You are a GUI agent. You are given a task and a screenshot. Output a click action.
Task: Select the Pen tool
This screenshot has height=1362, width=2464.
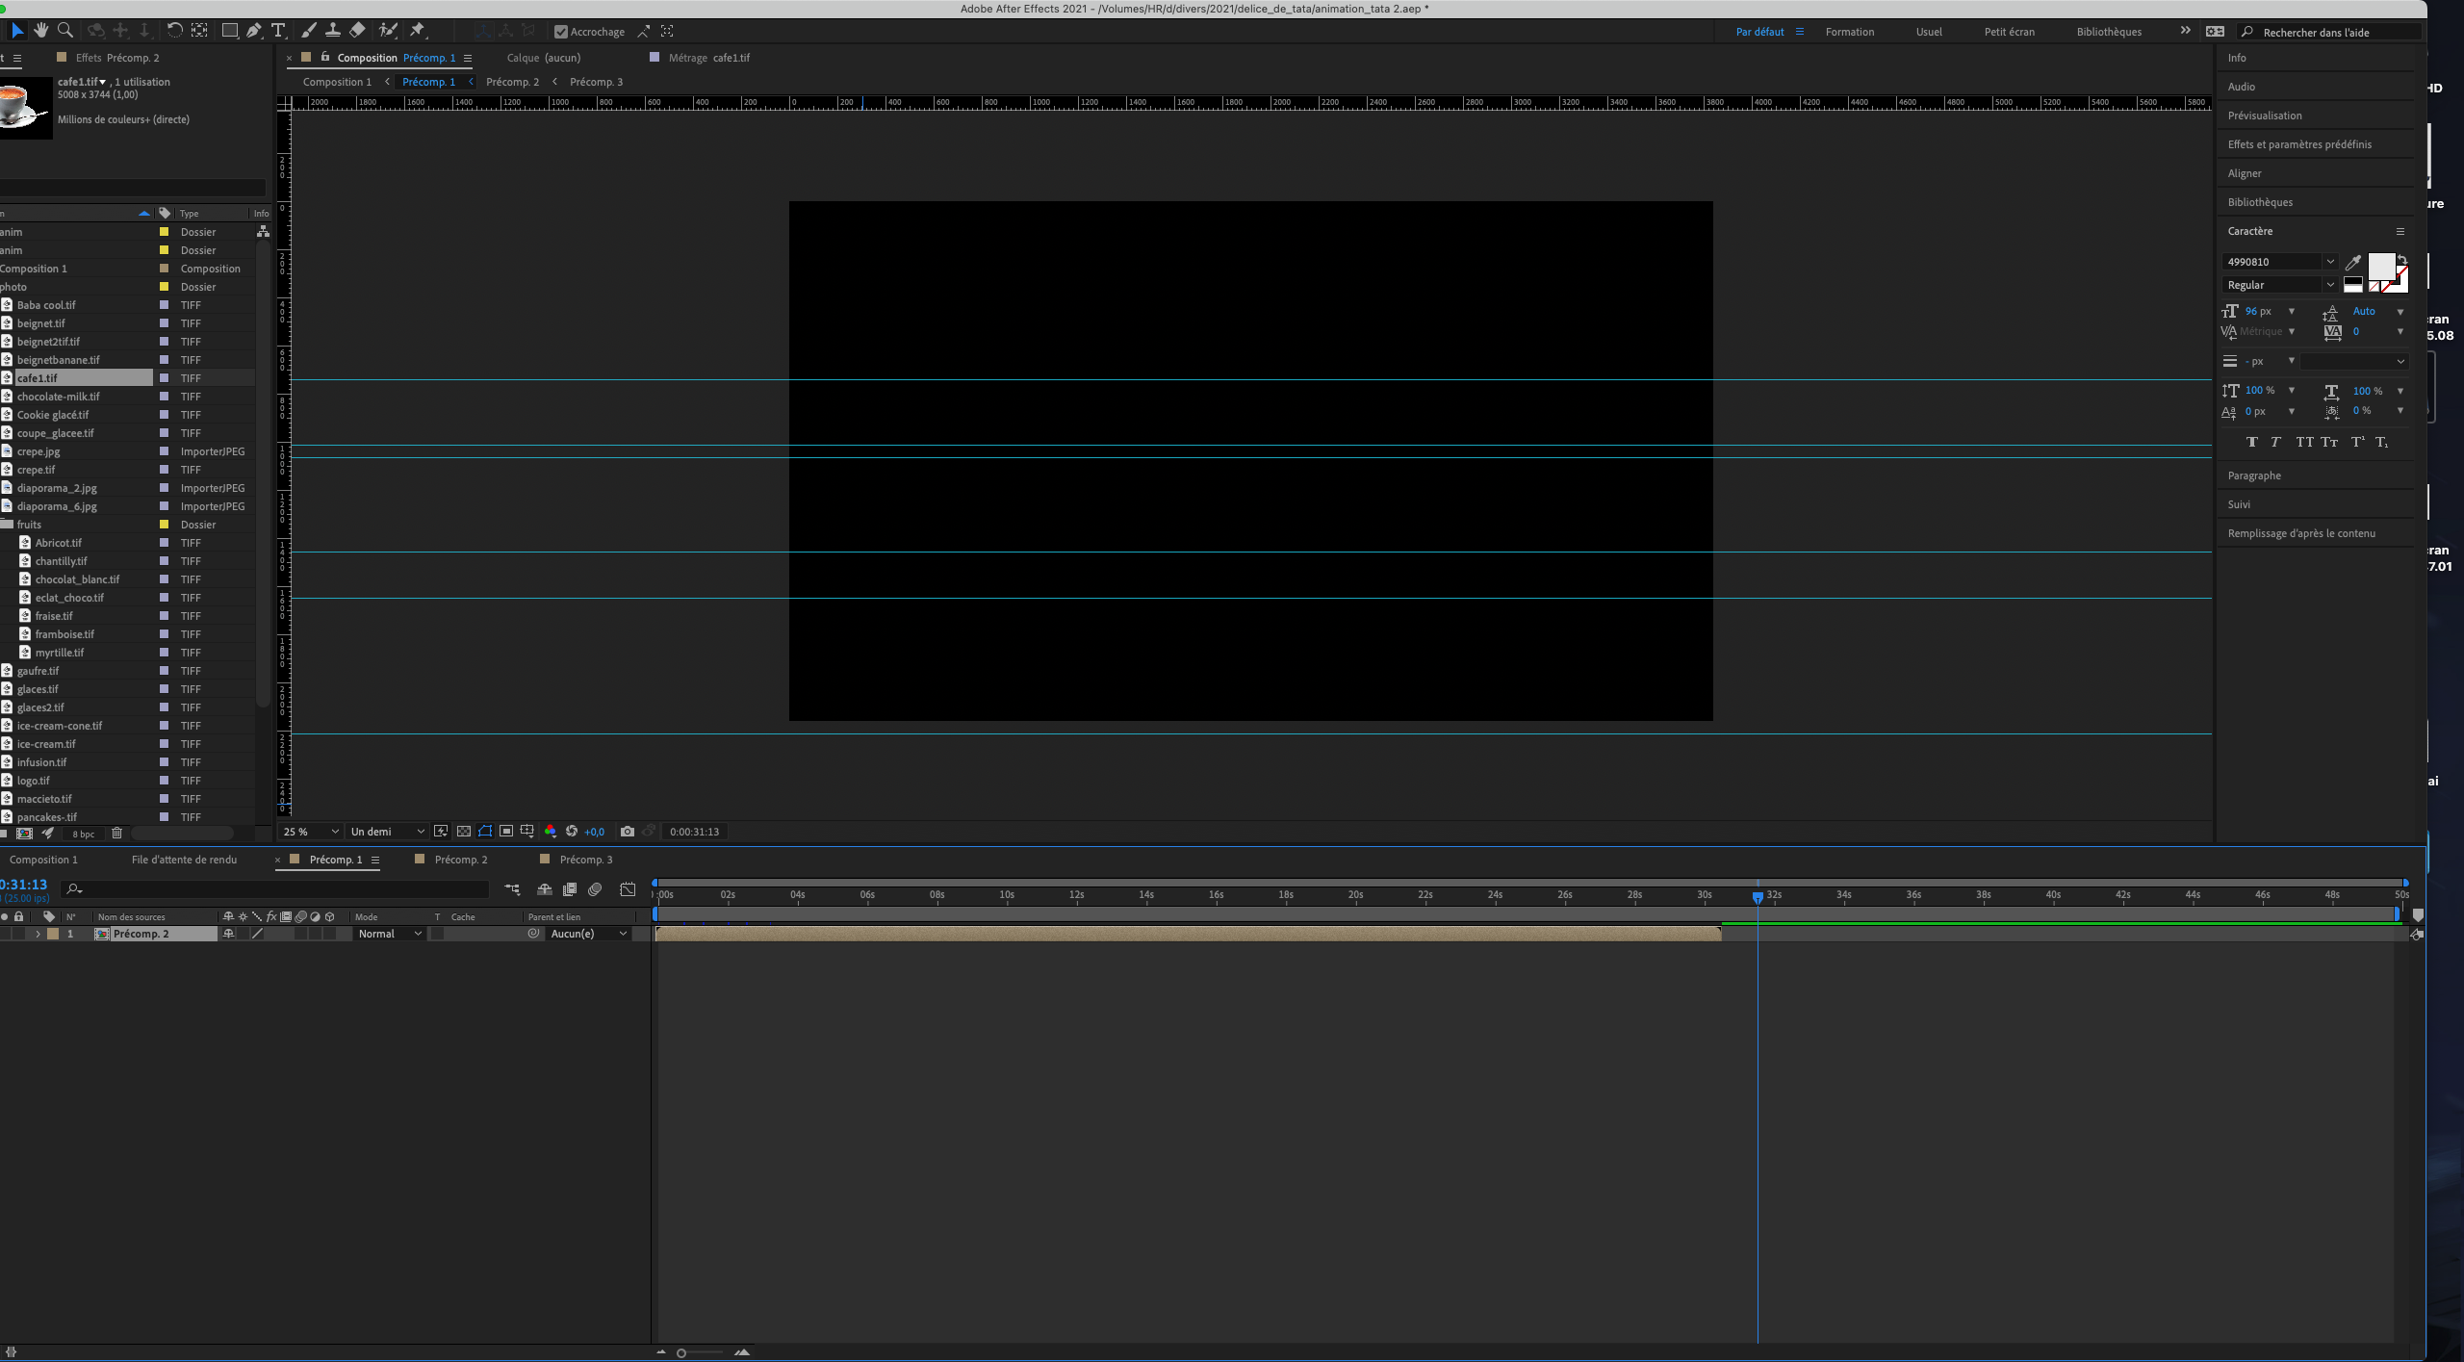coord(254,31)
